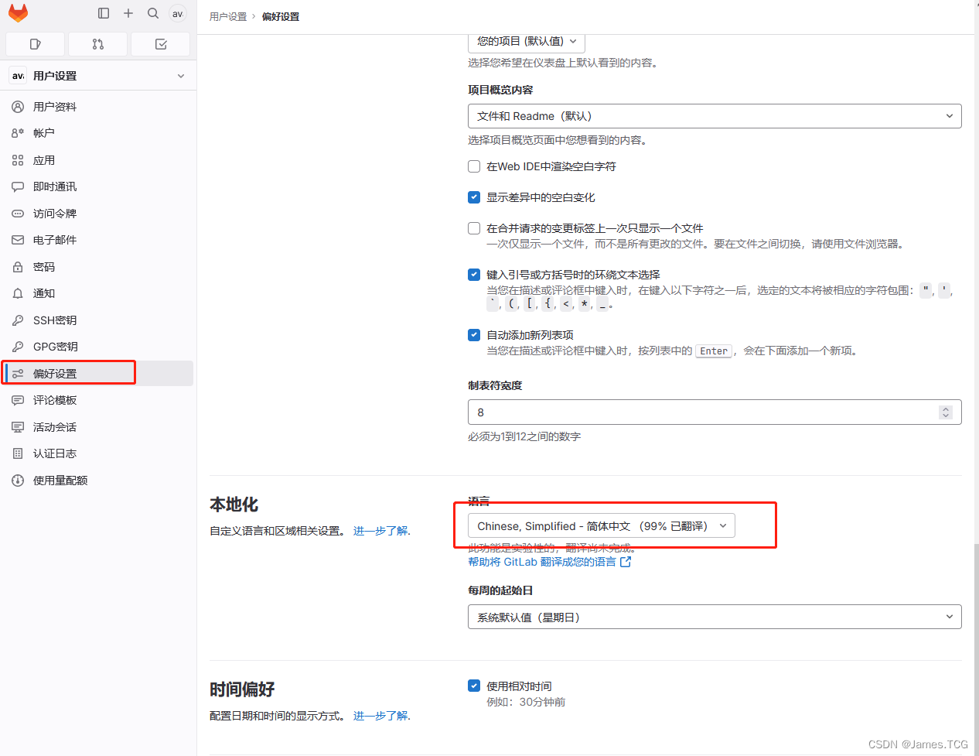Screen dimensions: 979x756
Task: Enable 在Web IDE中渲染空白字符
Action: click(473, 166)
